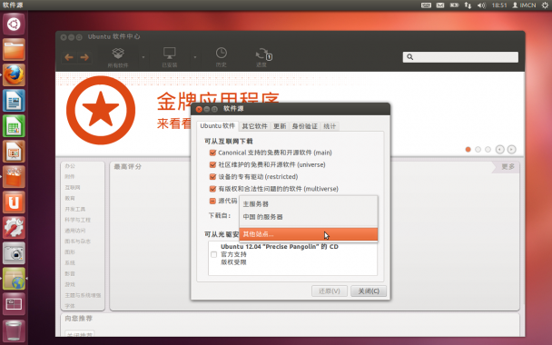
Task: Click the 18:51 clock in top panel
Action: [x=499, y=5]
